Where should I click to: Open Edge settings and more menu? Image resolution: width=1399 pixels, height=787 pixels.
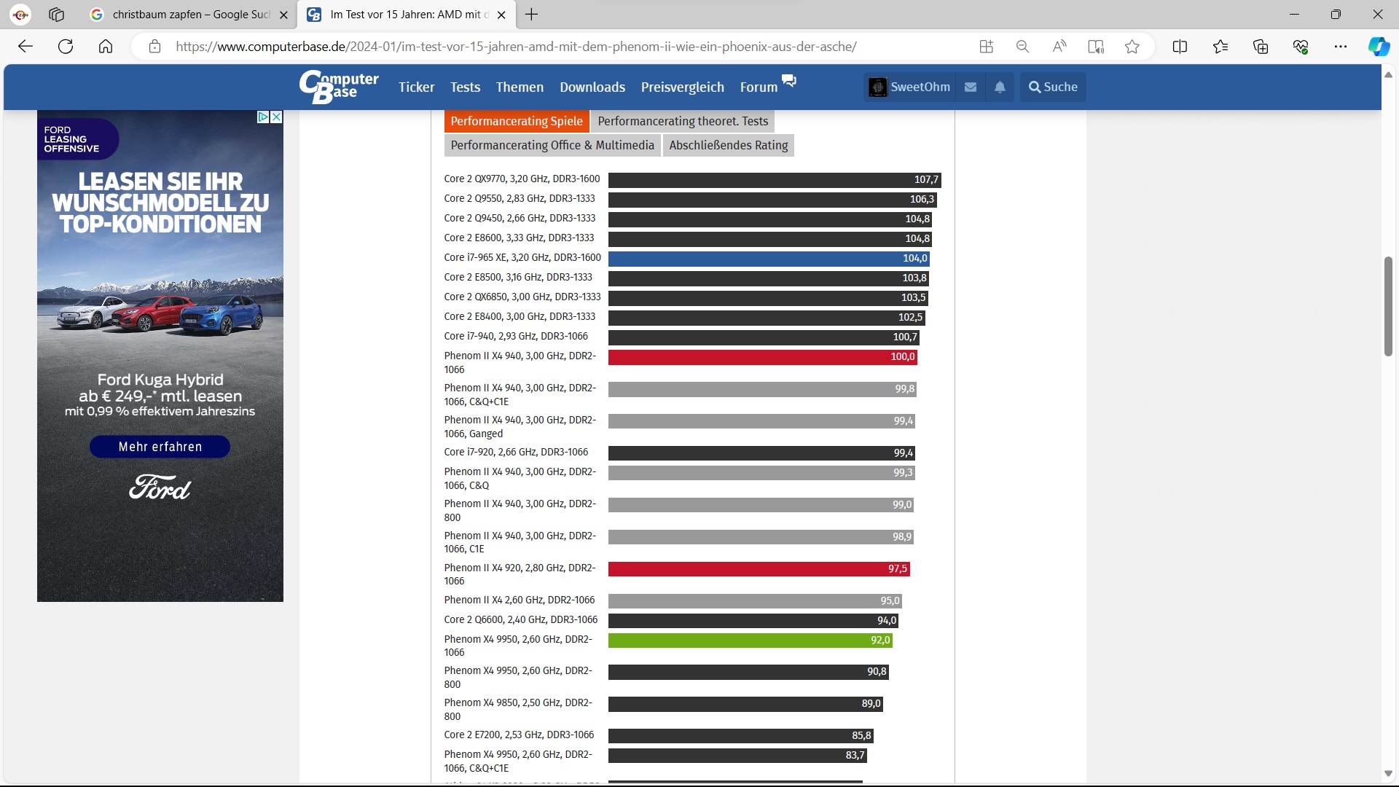click(1341, 47)
